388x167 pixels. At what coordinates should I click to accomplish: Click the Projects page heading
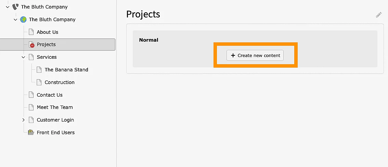click(x=143, y=14)
